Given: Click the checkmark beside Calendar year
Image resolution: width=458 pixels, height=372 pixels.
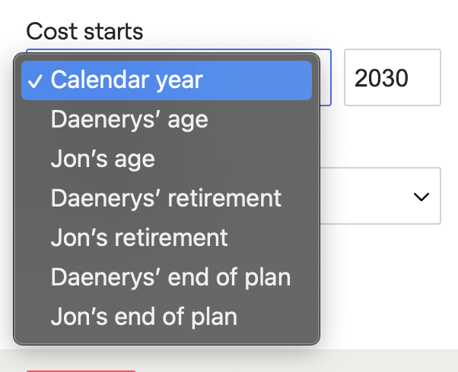Looking at the screenshot, I should tap(35, 80).
